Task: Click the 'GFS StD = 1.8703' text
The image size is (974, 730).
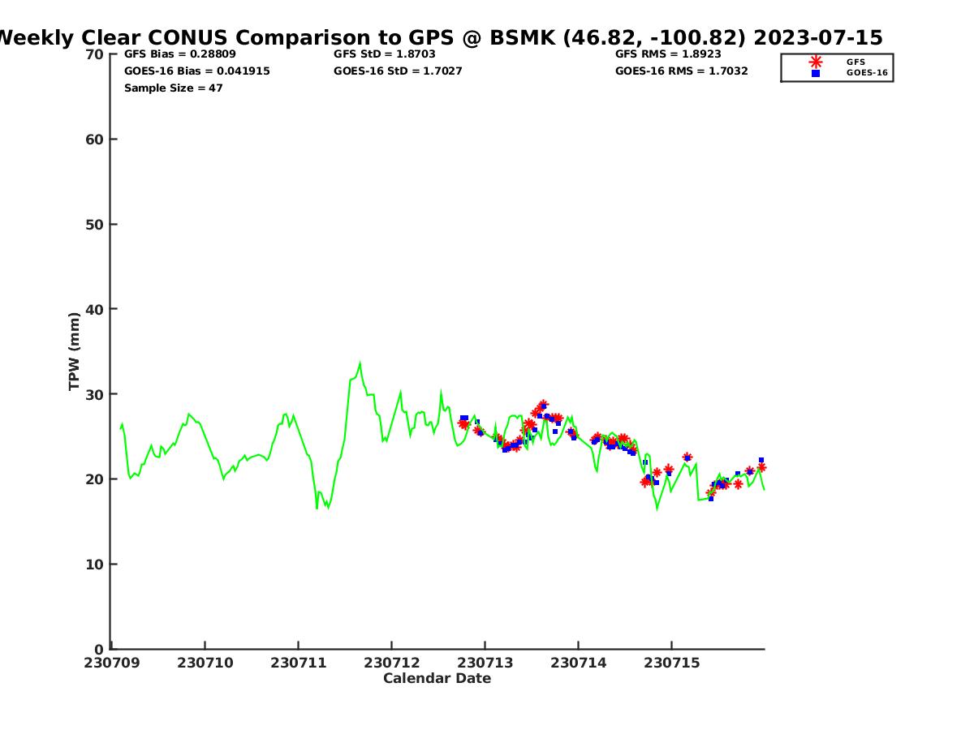Action: (385, 54)
